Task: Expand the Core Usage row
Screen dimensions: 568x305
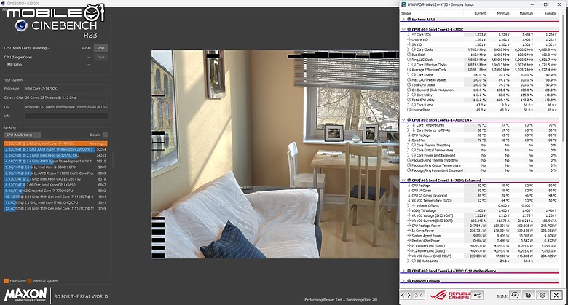Action: (x=409, y=75)
